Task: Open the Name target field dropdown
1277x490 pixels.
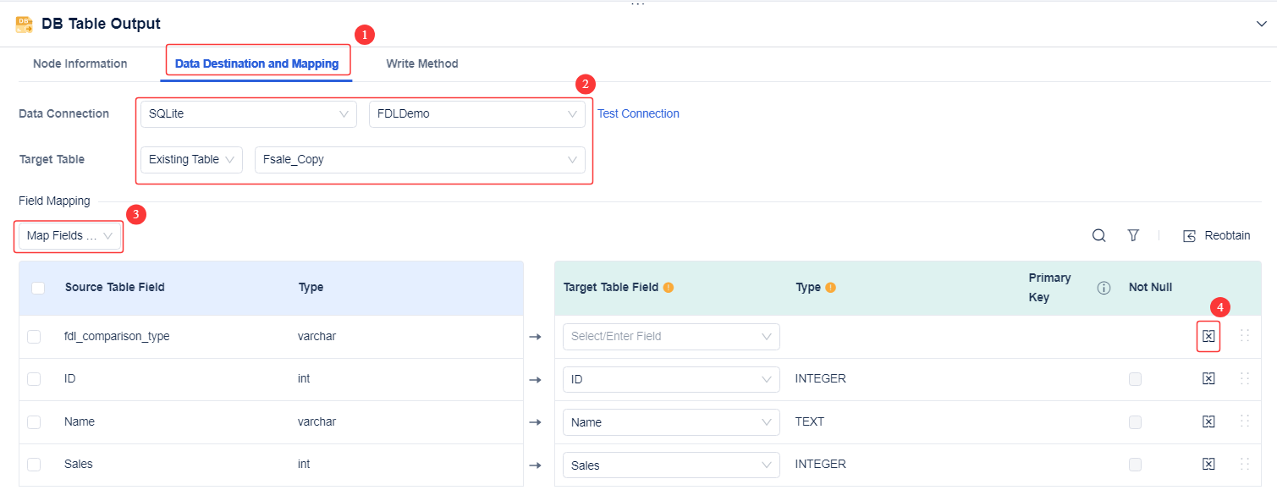Action: pyautogui.click(x=671, y=422)
